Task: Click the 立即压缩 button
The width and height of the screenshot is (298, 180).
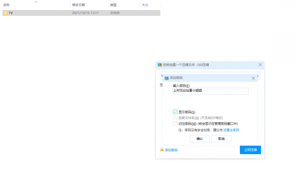Action: coord(250,150)
